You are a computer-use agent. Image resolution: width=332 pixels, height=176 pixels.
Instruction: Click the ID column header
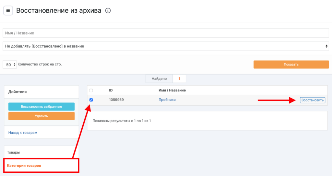pos(111,90)
